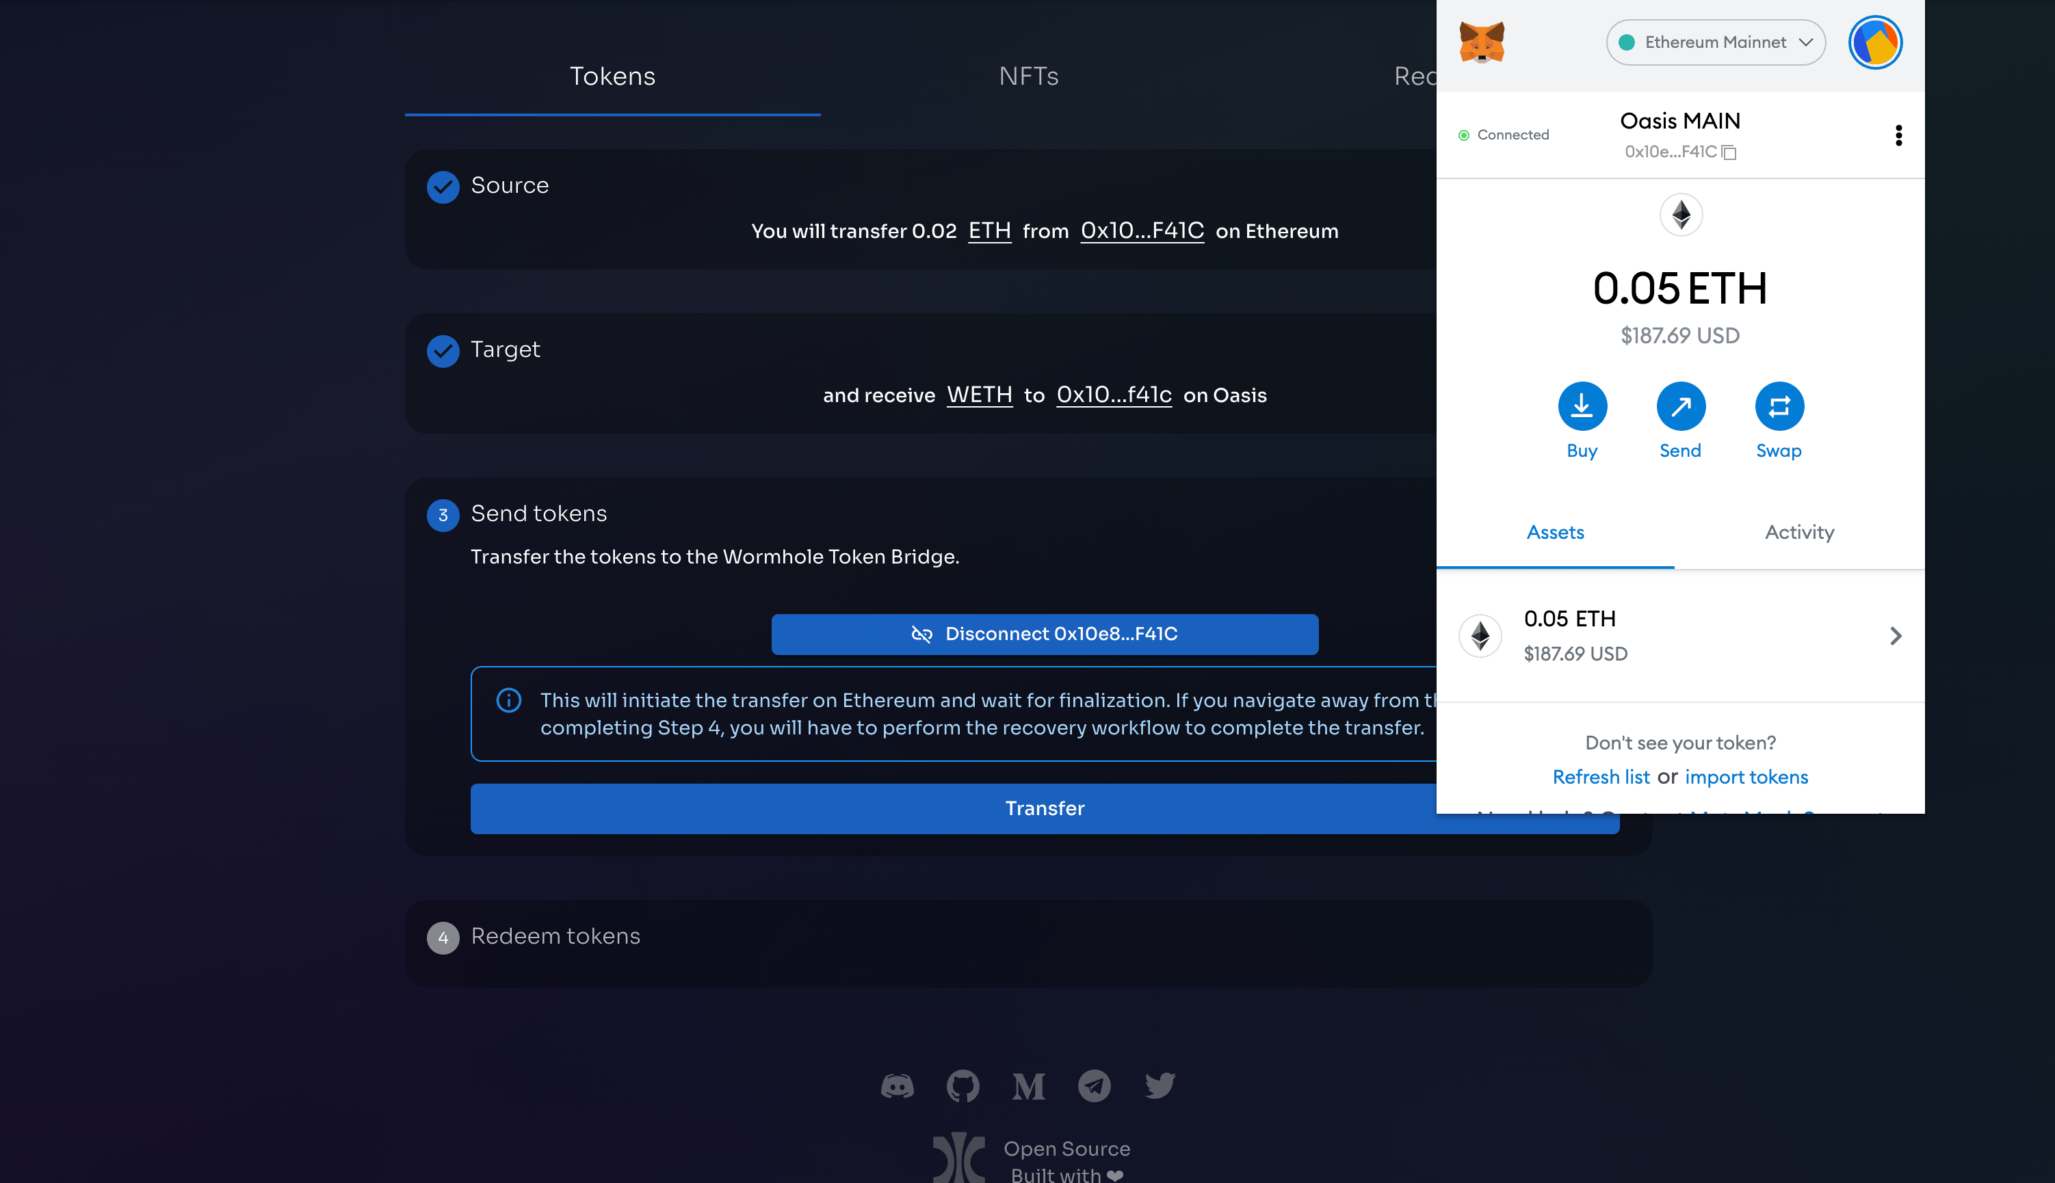The height and width of the screenshot is (1183, 2055).
Task: Click the MetaMask fox logo
Action: click(1481, 42)
